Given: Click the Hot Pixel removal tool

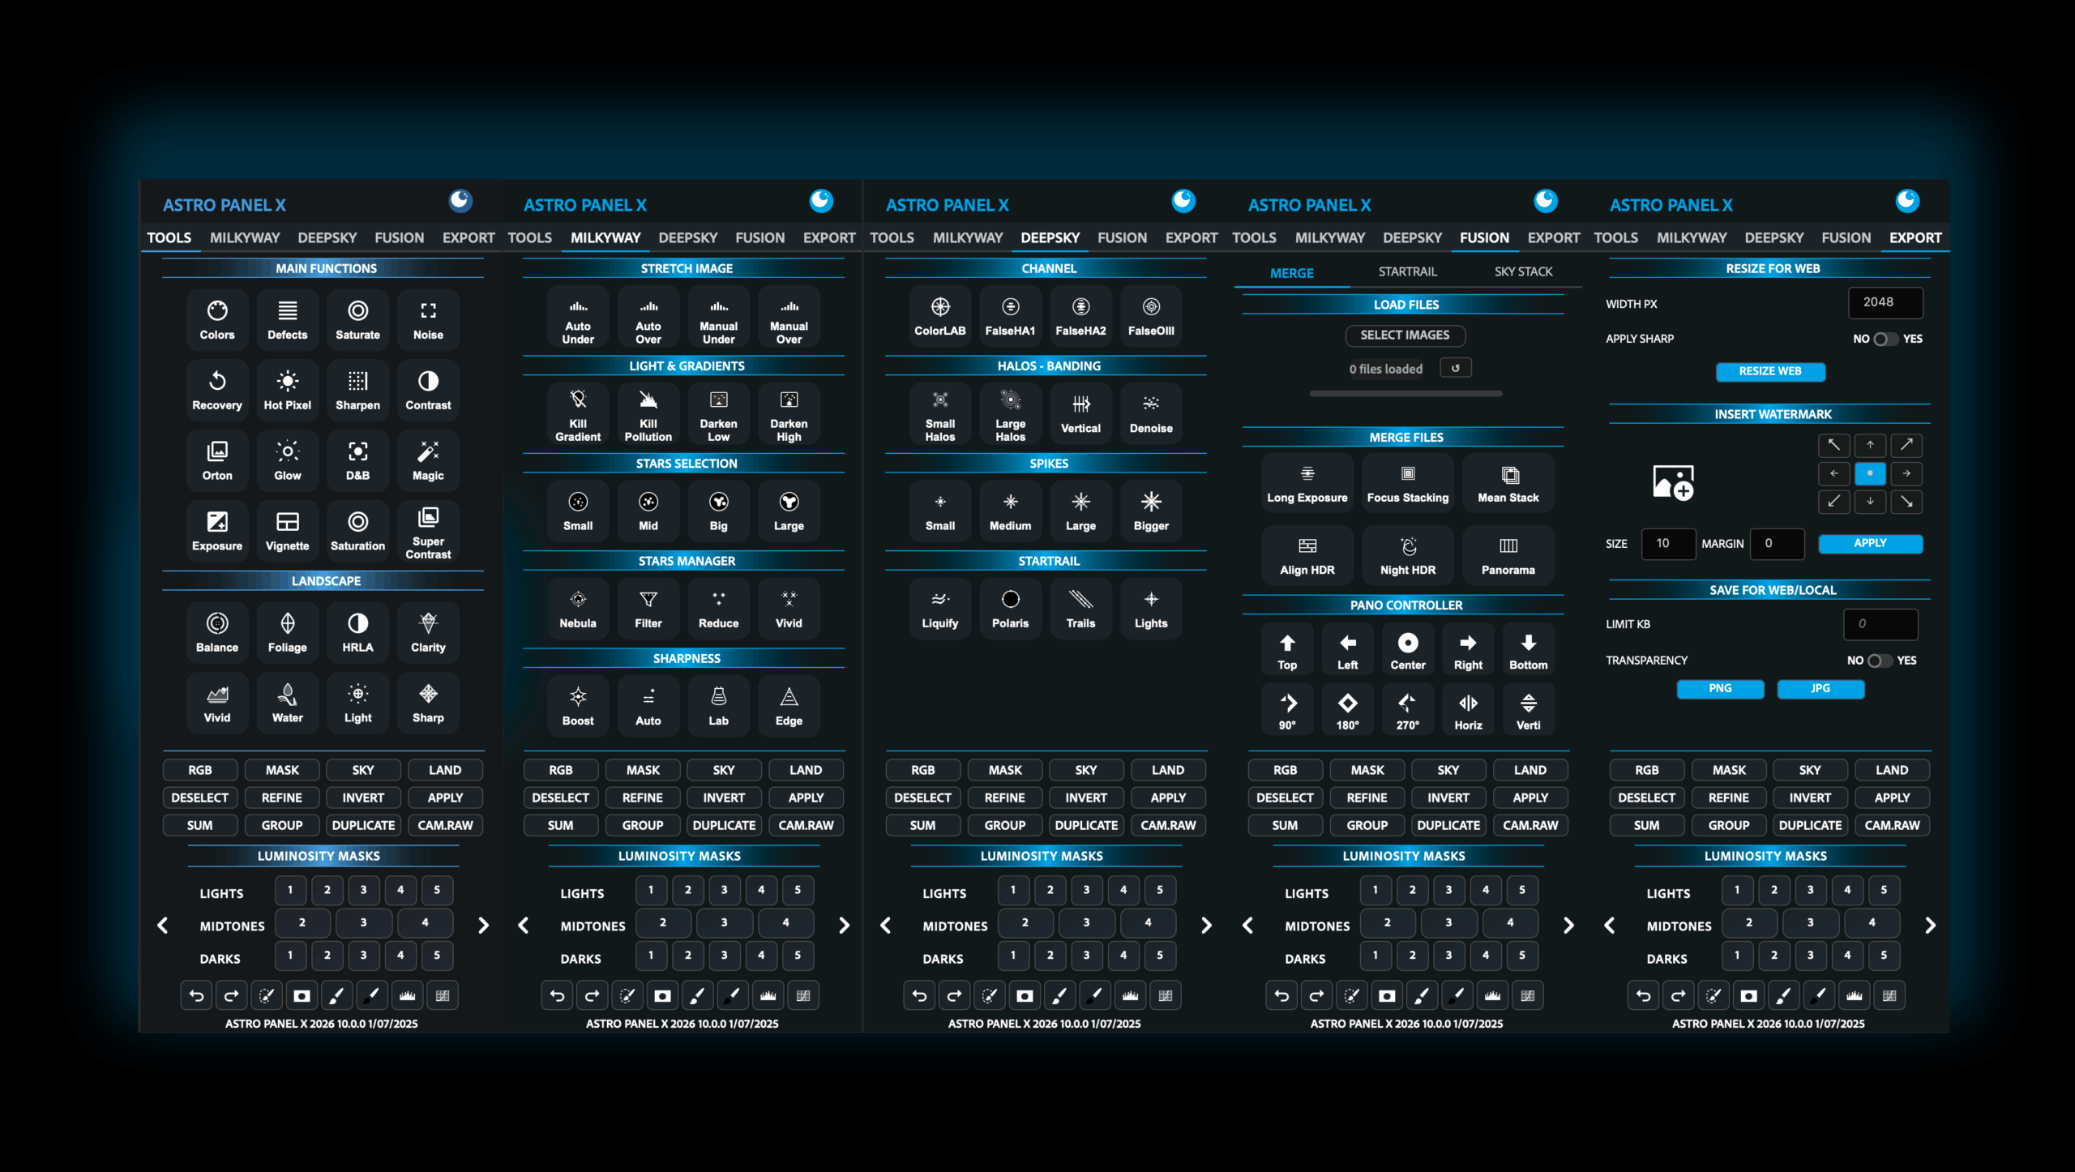Looking at the screenshot, I should (x=287, y=390).
